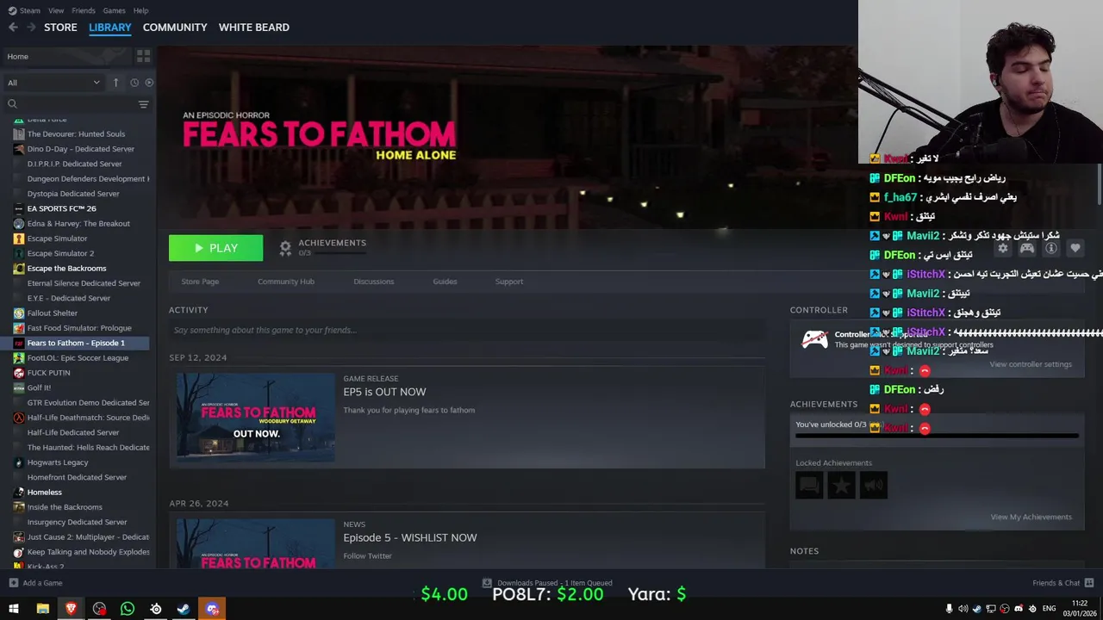Add game to favorites heart icon
The width and height of the screenshot is (1103, 620).
[x=1075, y=248]
